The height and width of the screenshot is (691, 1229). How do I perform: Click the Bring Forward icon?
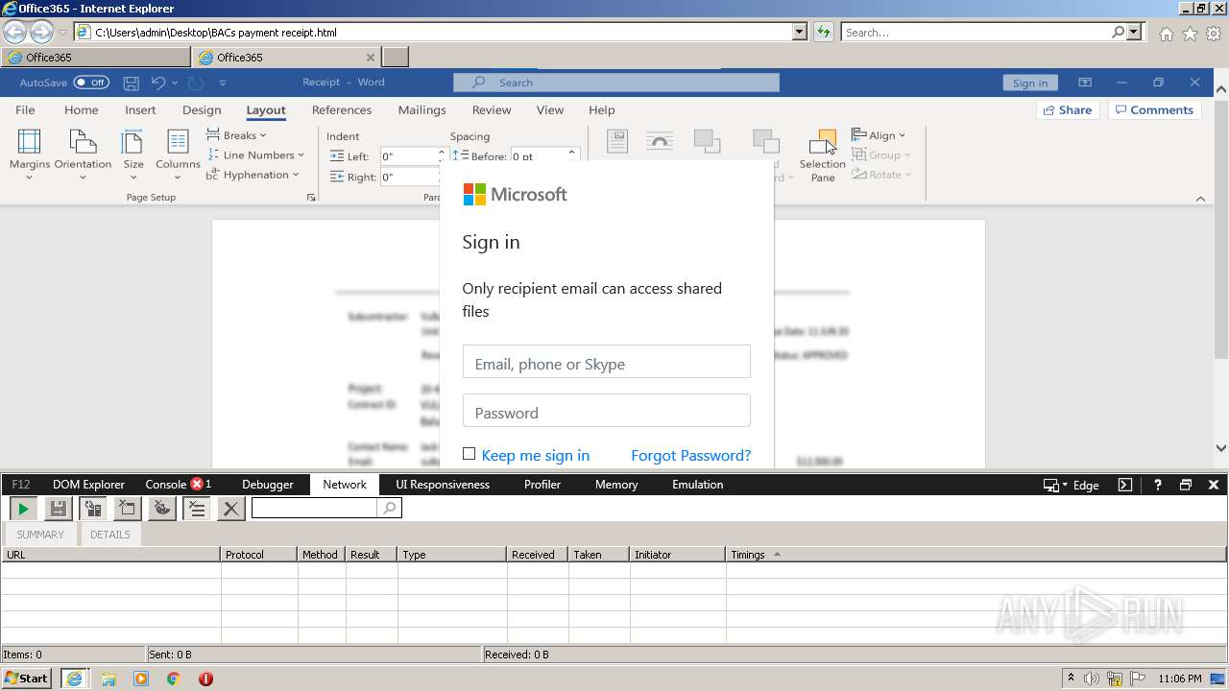[708, 142]
